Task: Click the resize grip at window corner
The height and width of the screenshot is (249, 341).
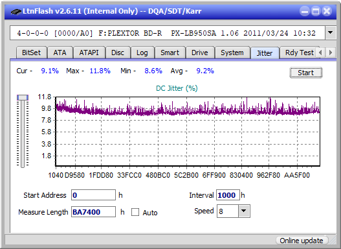Action: (x=332, y=241)
